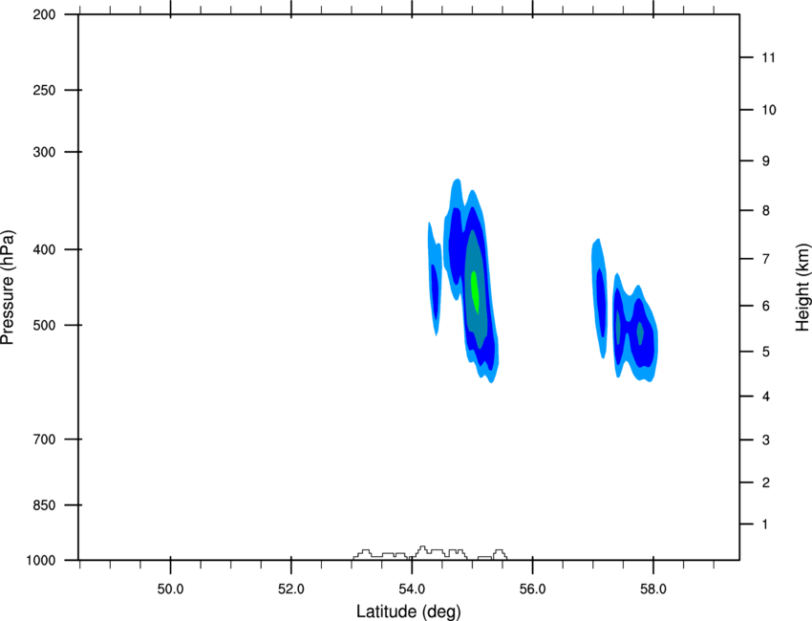Click the 250 pressure tick label
This screenshot has width=812, height=621.
click(x=44, y=91)
